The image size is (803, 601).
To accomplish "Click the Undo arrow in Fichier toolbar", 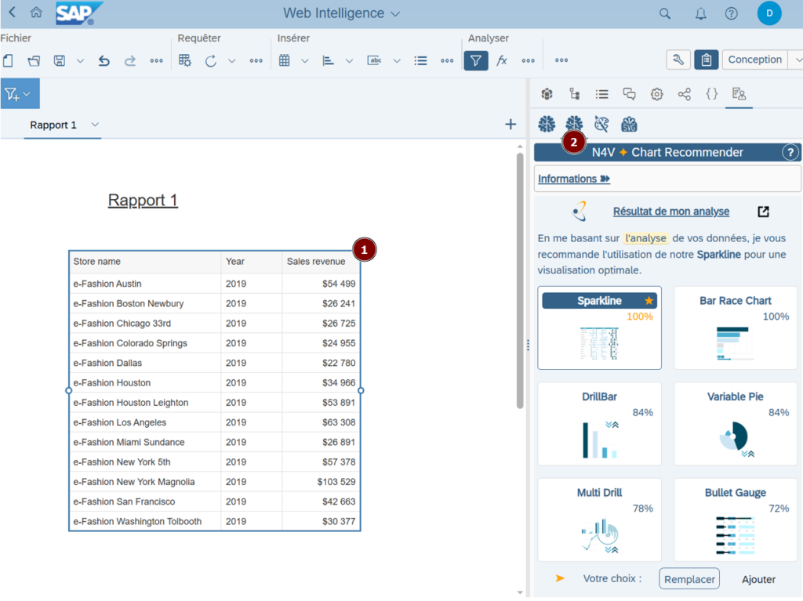I will [104, 60].
